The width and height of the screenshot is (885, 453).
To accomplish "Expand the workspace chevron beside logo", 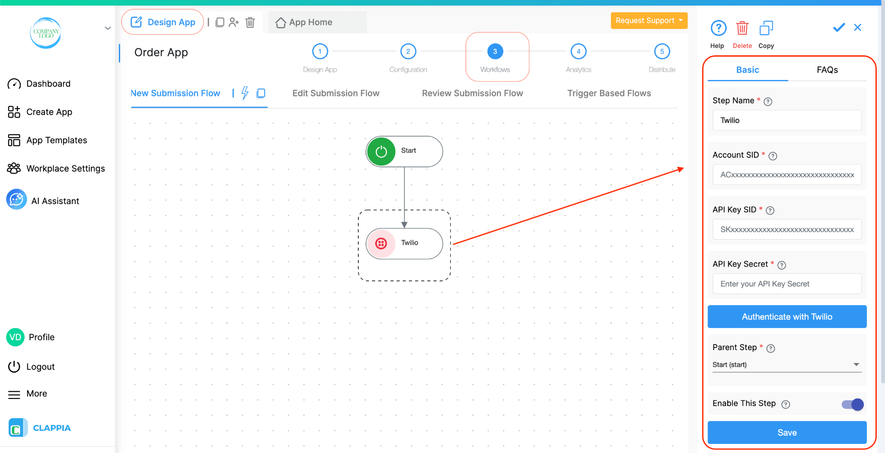I will tap(108, 29).
